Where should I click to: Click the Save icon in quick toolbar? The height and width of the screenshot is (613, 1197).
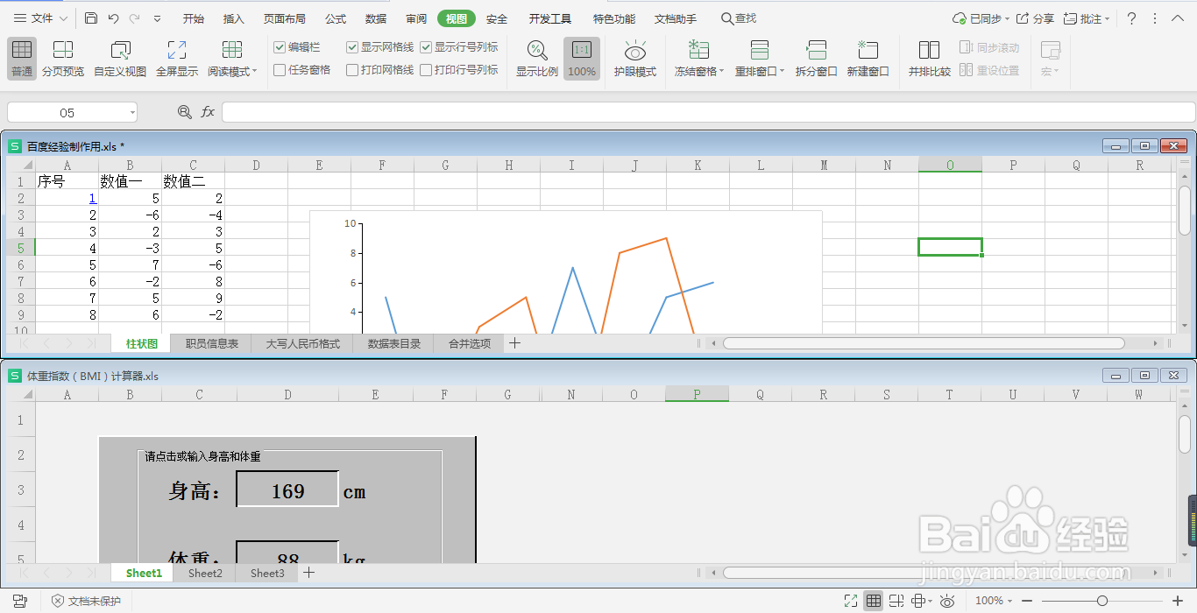pos(91,18)
